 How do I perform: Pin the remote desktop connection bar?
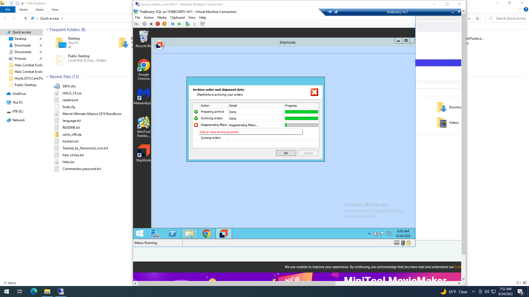click(330, 12)
